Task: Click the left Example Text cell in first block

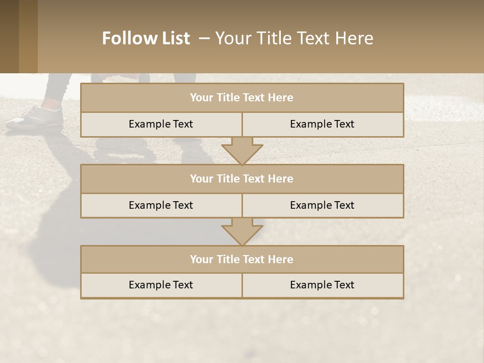Action: 161,125
